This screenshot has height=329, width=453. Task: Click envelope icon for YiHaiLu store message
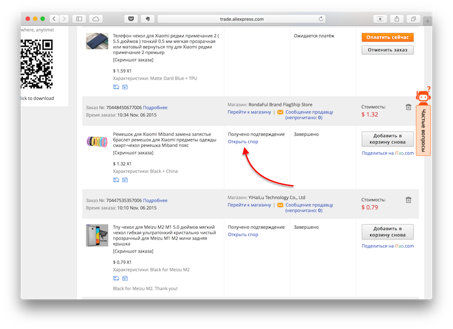tap(280, 205)
